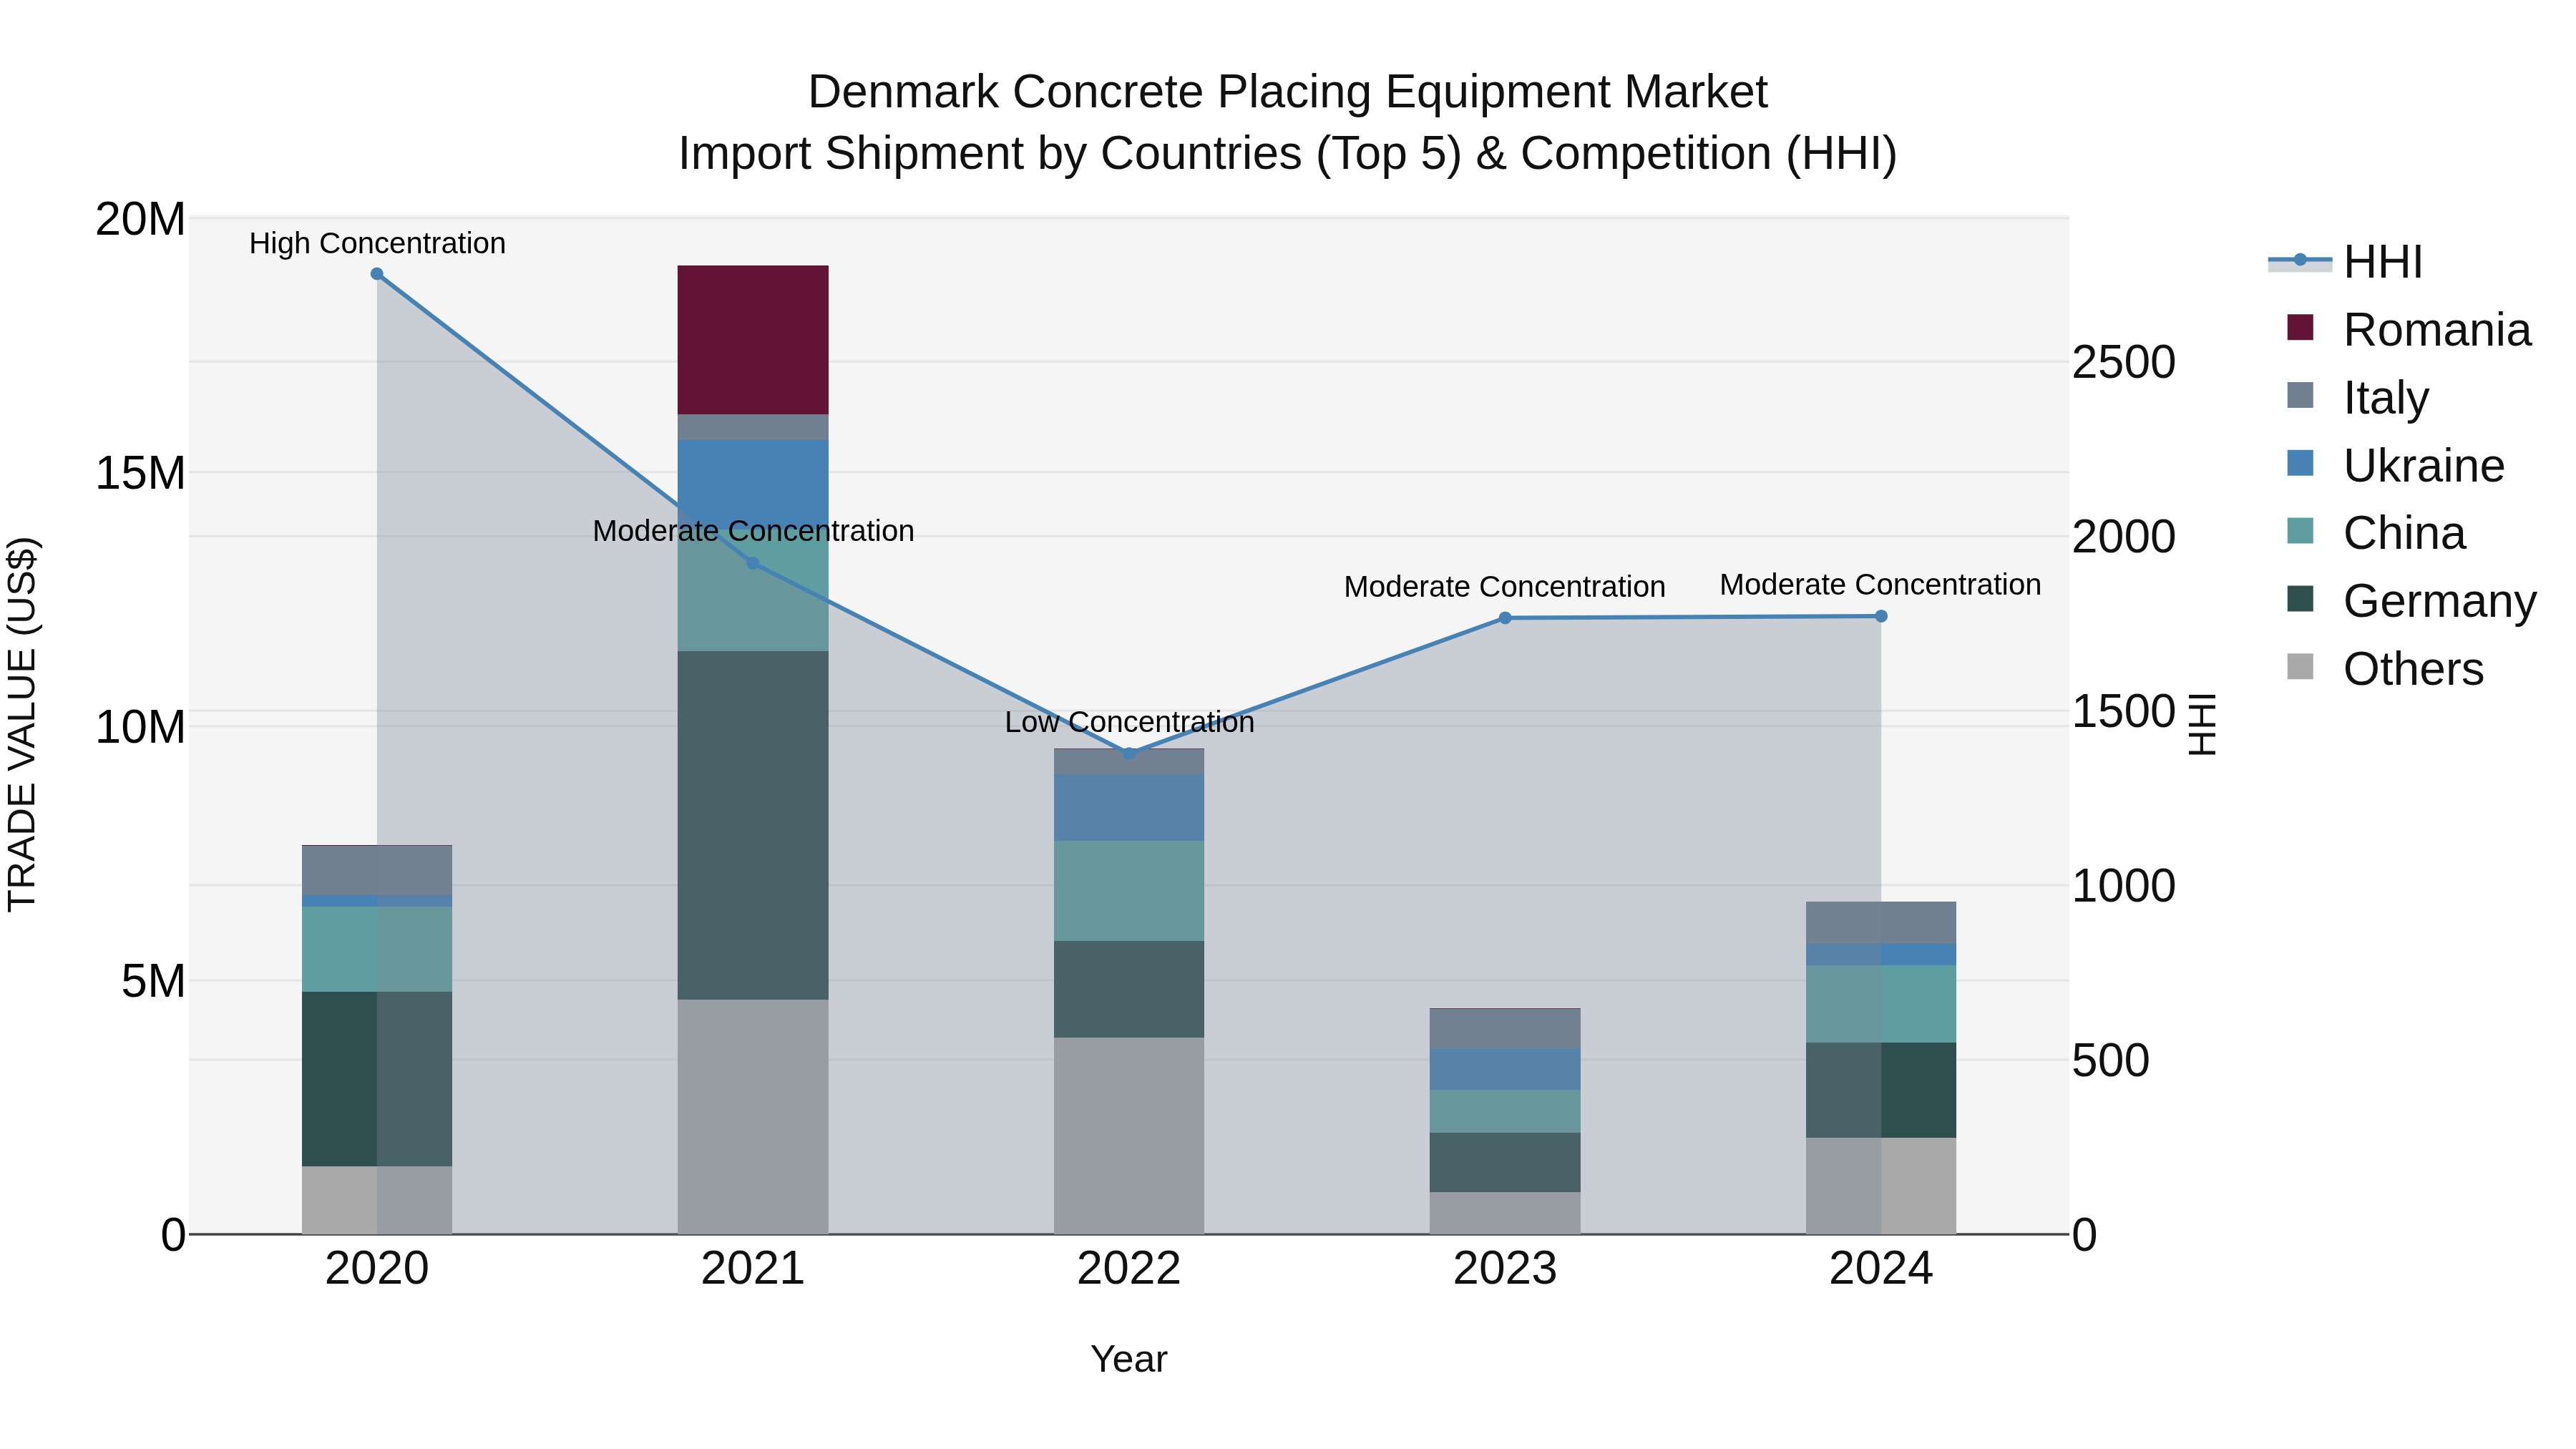Click the Ukraine segment in 2022 bar
The height and width of the screenshot is (1449, 2576).
(x=1129, y=808)
